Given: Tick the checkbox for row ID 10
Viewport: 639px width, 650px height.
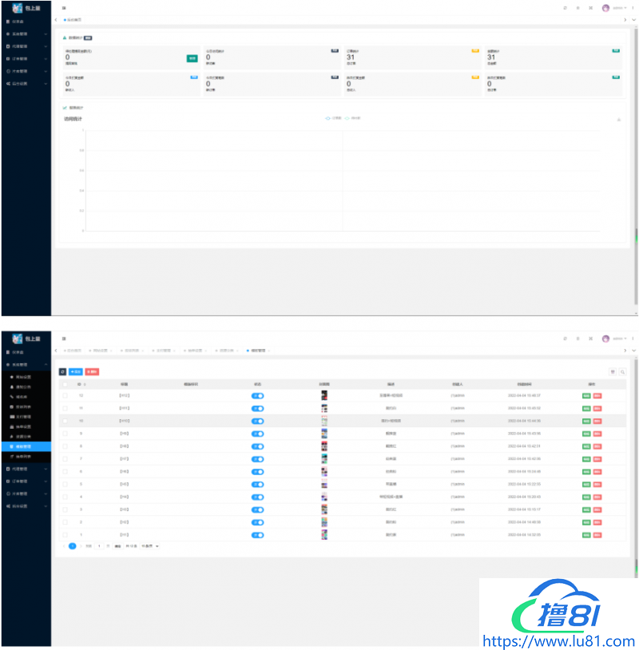Looking at the screenshot, I should click(x=65, y=420).
